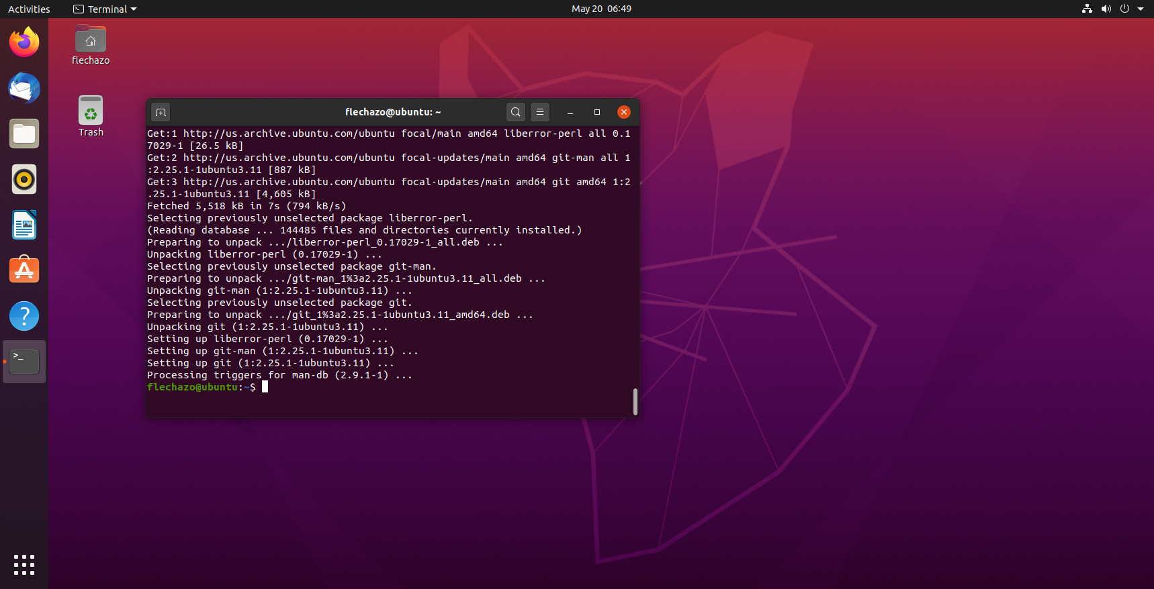Expand the Terminal app menu
This screenshot has height=589, width=1154.
click(x=105, y=9)
